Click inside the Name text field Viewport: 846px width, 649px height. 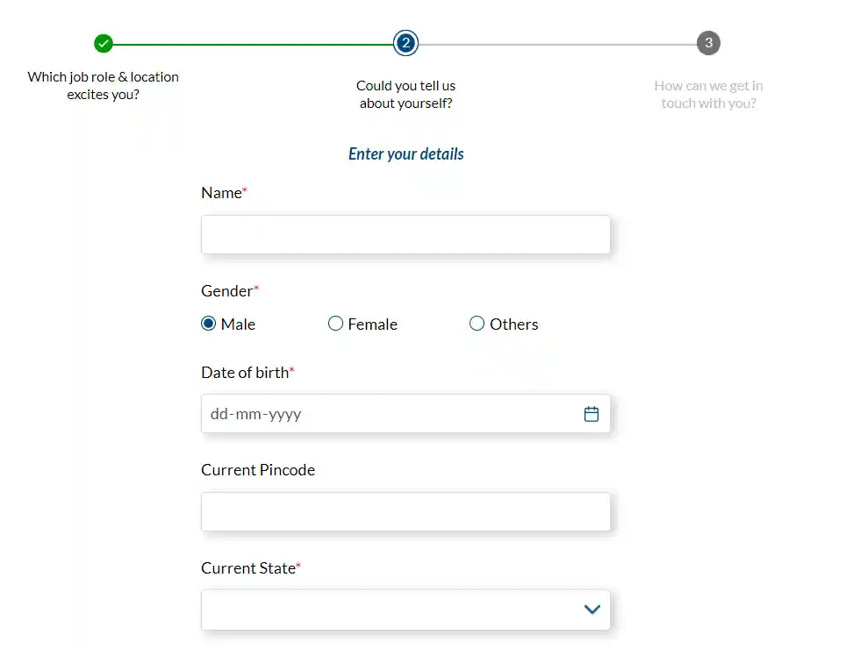pyautogui.click(x=405, y=234)
